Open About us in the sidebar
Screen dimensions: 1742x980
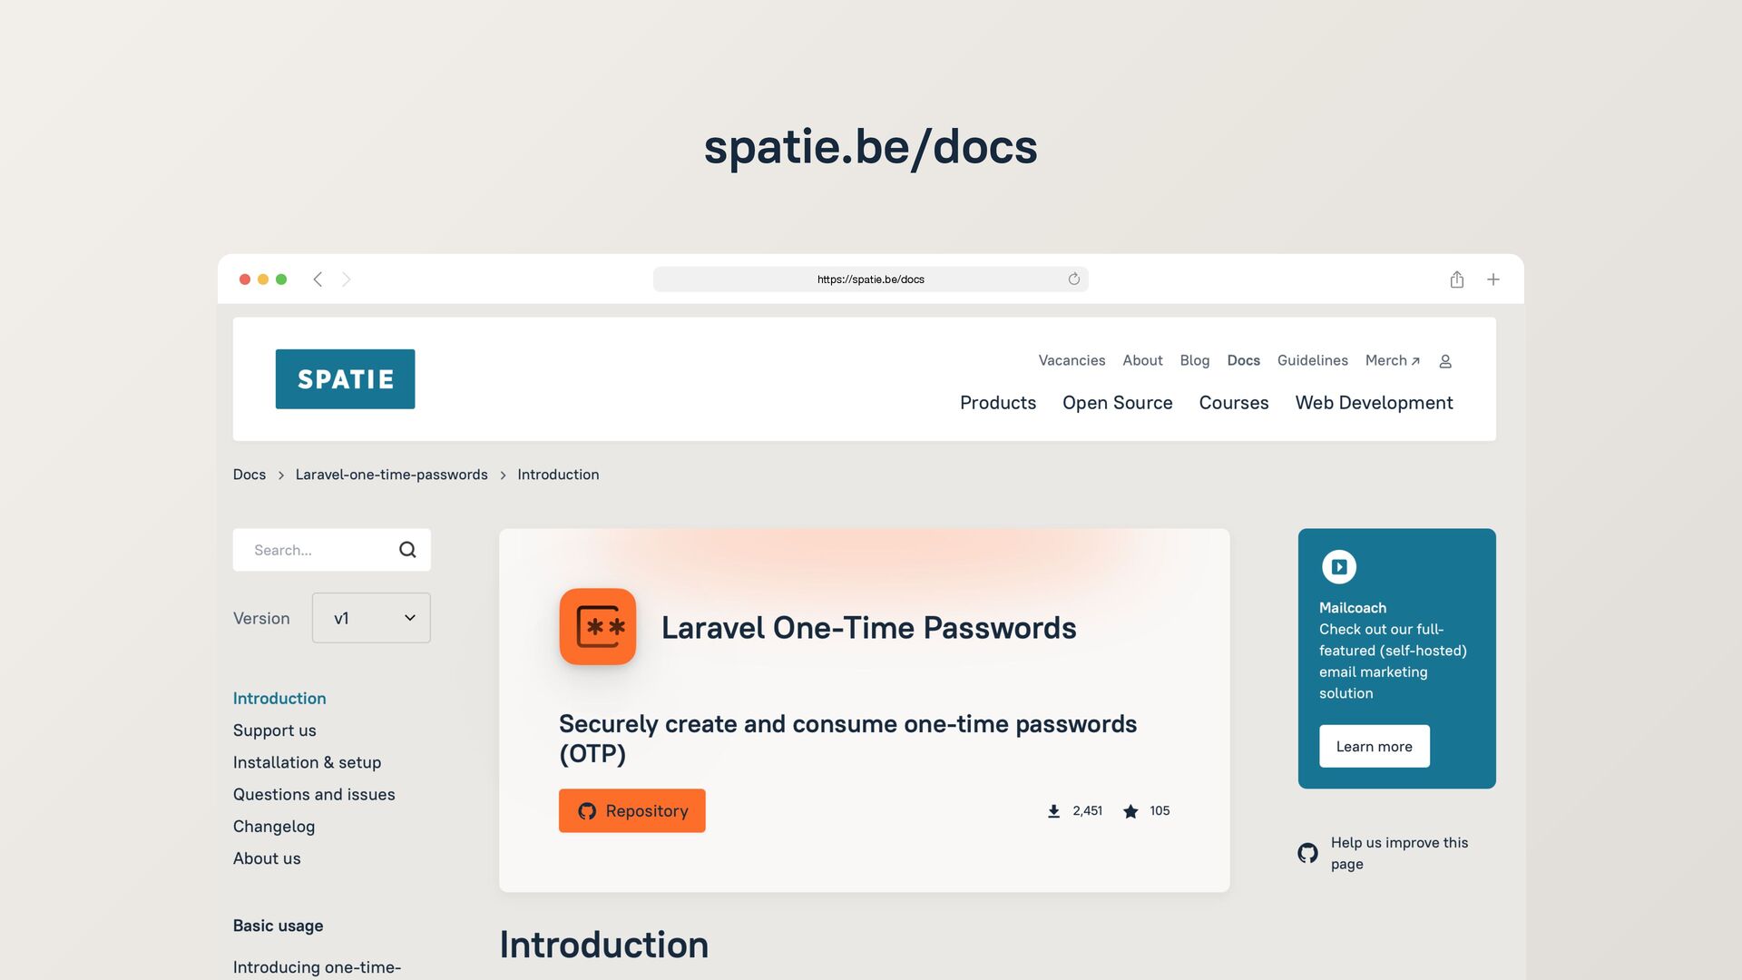(267, 858)
